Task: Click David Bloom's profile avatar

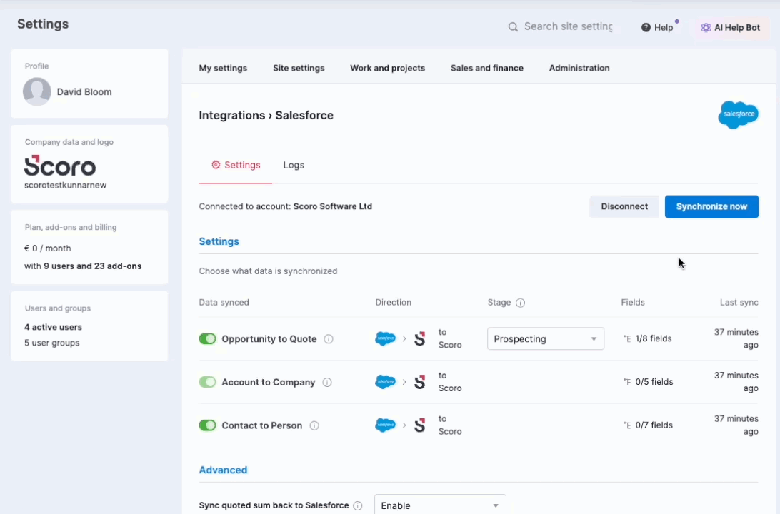Action: point(37,91)
